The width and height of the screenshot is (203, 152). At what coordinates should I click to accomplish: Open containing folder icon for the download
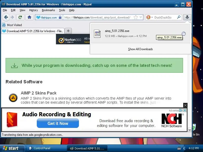[183, 34]
